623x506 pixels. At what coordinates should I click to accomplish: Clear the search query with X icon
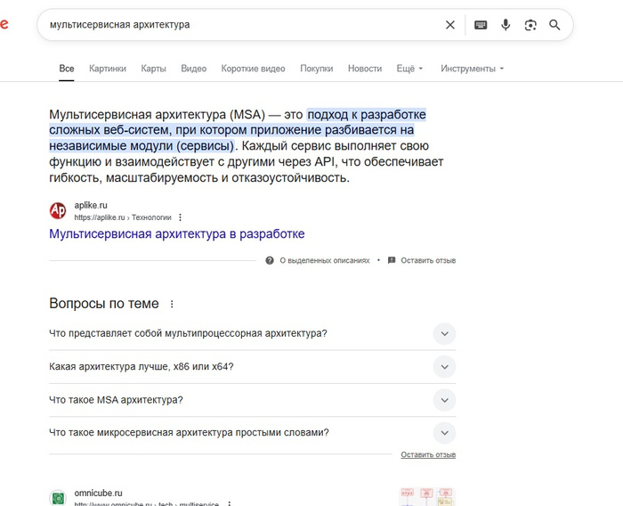click(450, 25)
